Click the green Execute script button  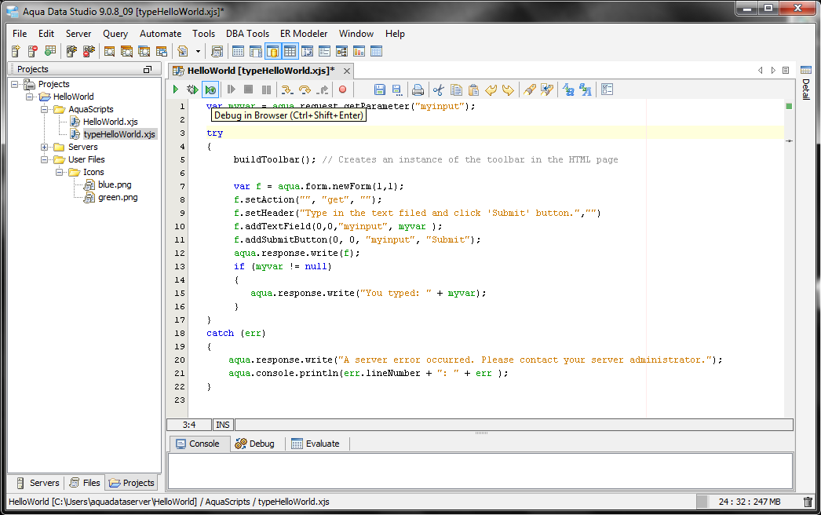click(x=177, y=89)
